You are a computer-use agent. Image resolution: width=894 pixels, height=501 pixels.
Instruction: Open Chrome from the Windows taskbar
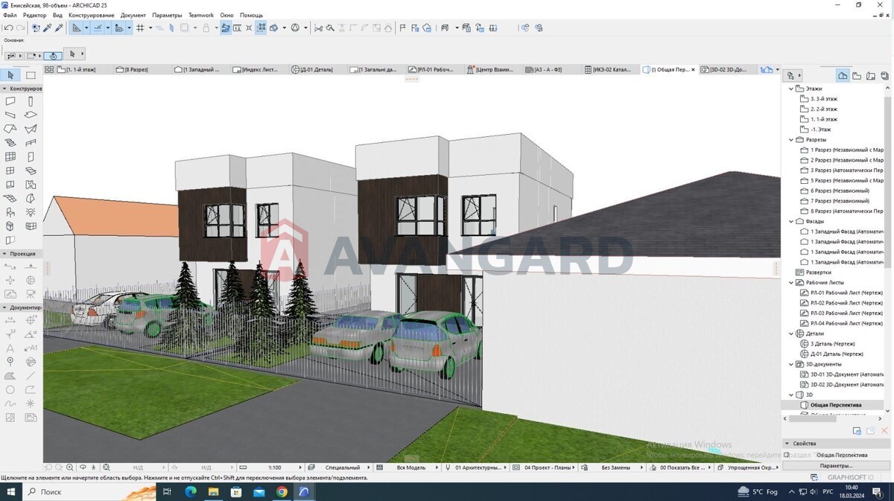click(x=282, y=492)
